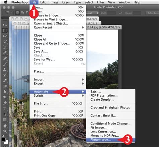
Task: Open the Window menu
Action: 124,2
